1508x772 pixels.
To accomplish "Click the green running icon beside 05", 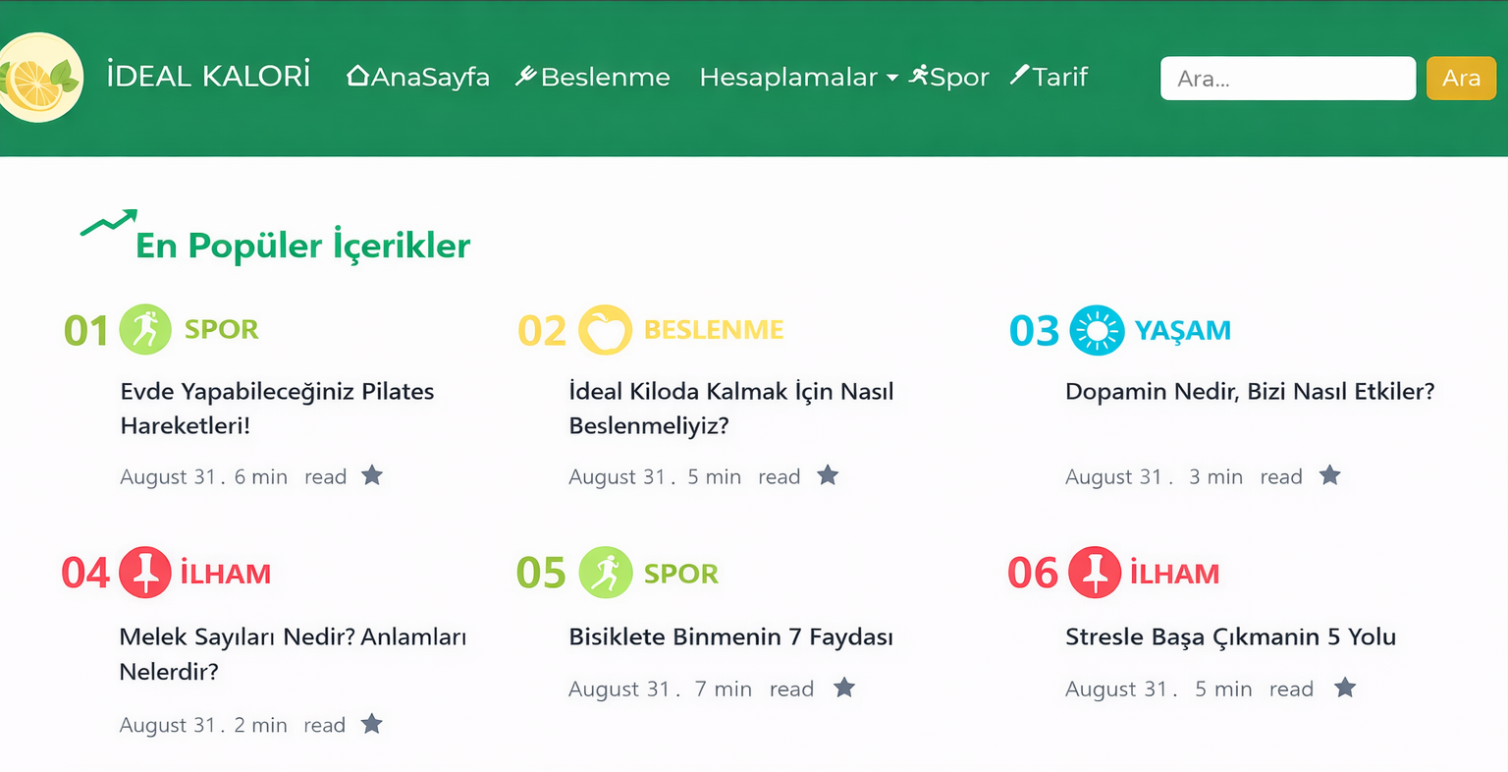I will coord(605,573).
